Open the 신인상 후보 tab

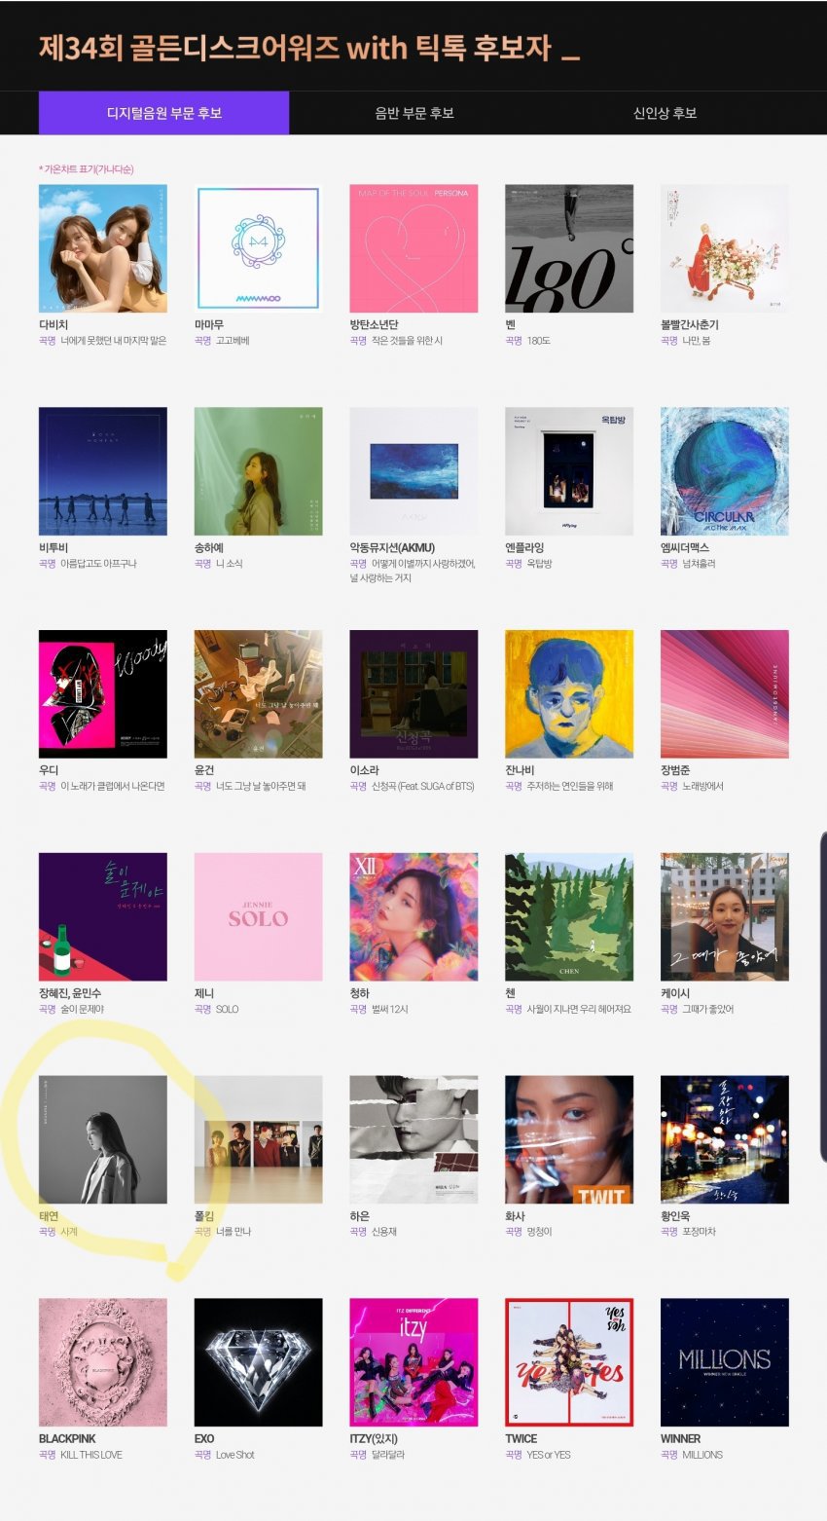[x=665, y=113]
